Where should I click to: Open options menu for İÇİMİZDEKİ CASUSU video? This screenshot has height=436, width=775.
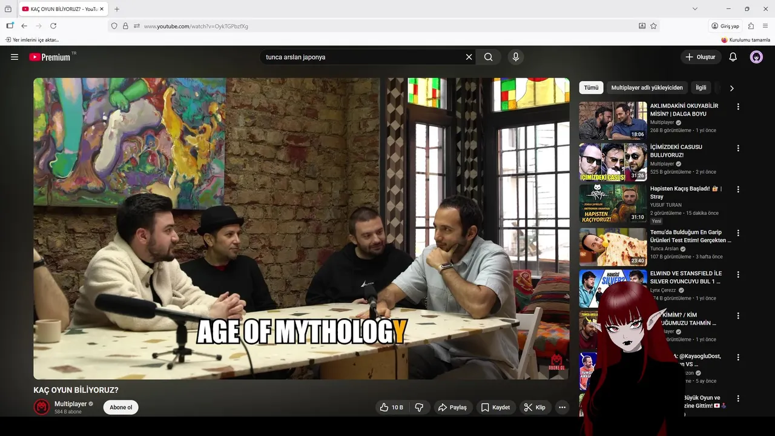pos(738,148)
